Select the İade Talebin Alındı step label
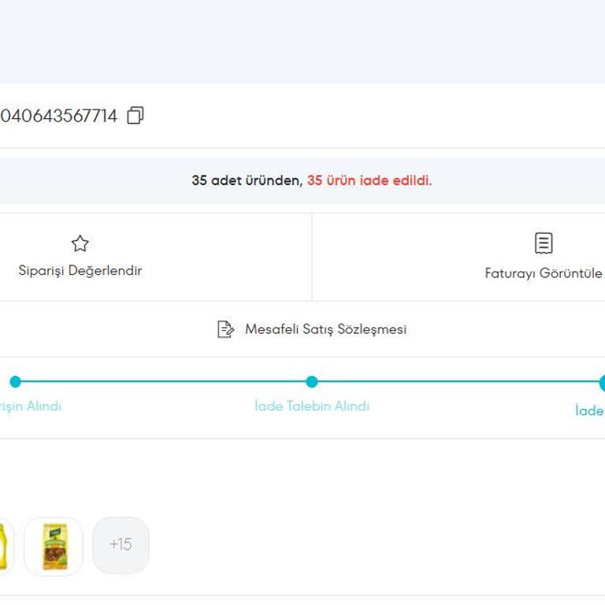This screenshot has width=605, height=605. point(312,406)
